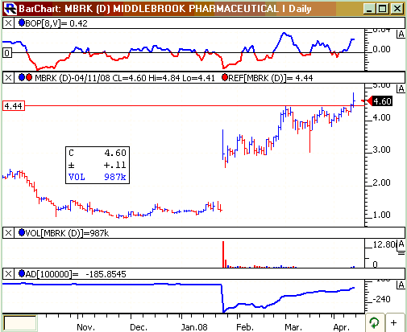This screenshot has width=407, height=332.
Task: Click the green refresh chart icon
Action: click(374, 322)
